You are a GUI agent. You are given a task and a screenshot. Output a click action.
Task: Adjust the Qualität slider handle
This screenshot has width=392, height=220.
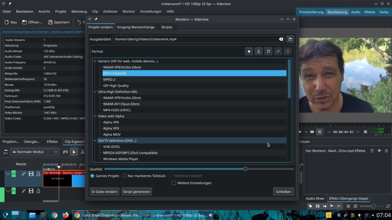pyautogui.click(x=245, y=169)
